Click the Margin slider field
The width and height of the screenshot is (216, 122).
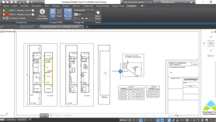click(x=84, y=14)
